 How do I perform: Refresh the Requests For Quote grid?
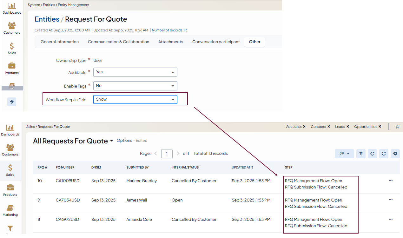(x=372, y=154)
